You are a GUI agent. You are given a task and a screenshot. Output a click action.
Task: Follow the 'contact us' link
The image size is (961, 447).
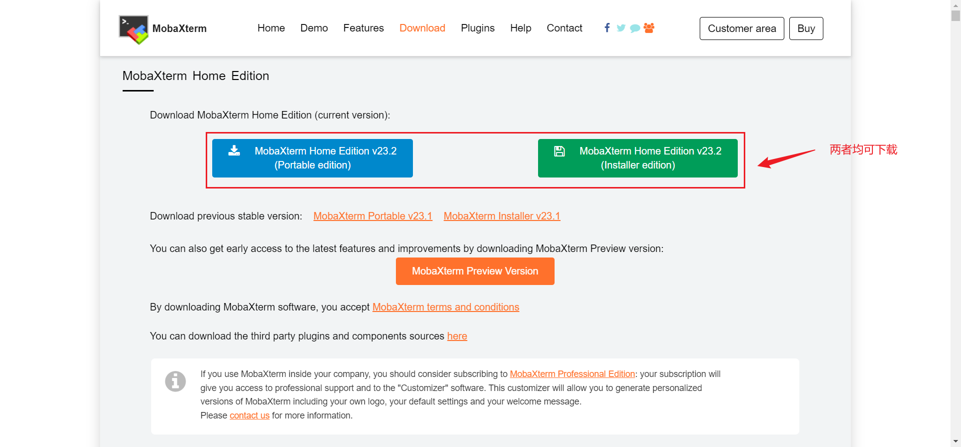click(250, 415)
